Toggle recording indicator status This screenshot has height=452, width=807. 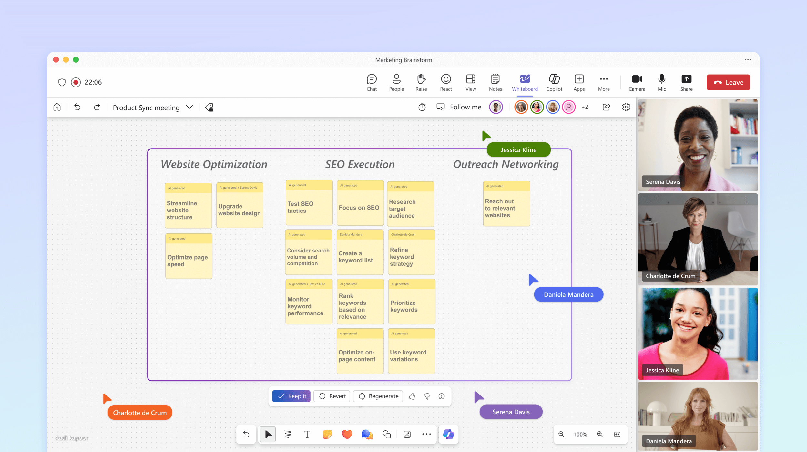(76, 82)
